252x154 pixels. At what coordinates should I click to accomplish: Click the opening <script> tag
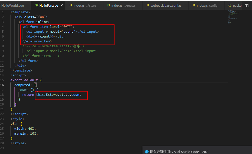[x=18, y=75]
